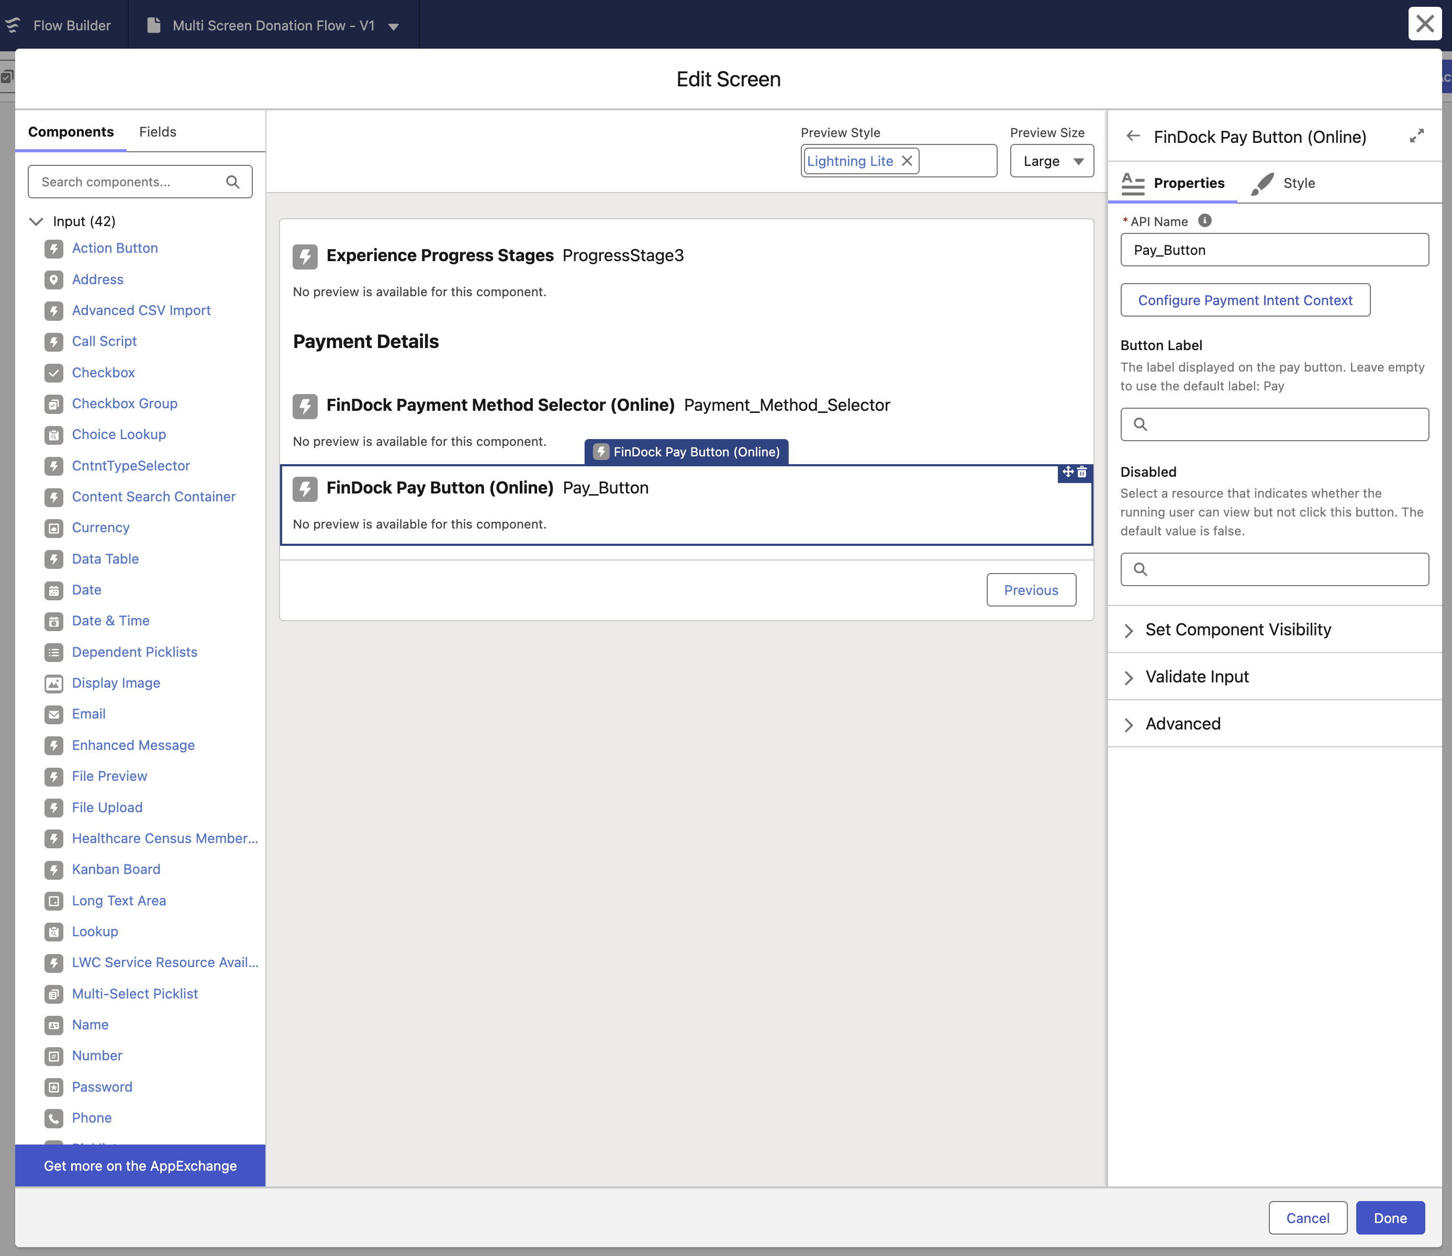Click the lightning icon of Payment Method Selector
The image size is (1452, 1256).
[x=305, y=406]
